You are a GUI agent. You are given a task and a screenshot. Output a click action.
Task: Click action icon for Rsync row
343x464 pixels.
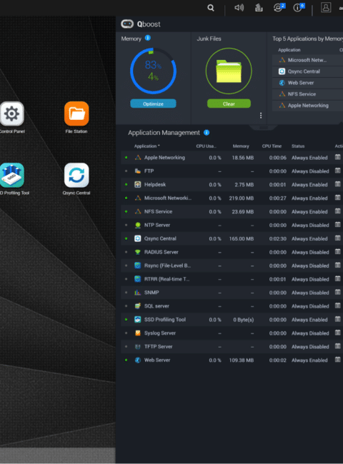[x=338, y=265]
